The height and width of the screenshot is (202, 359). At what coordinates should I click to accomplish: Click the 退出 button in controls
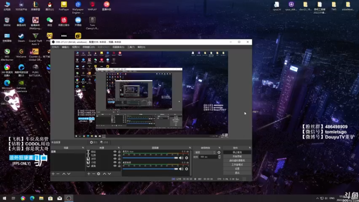point(237,173)
